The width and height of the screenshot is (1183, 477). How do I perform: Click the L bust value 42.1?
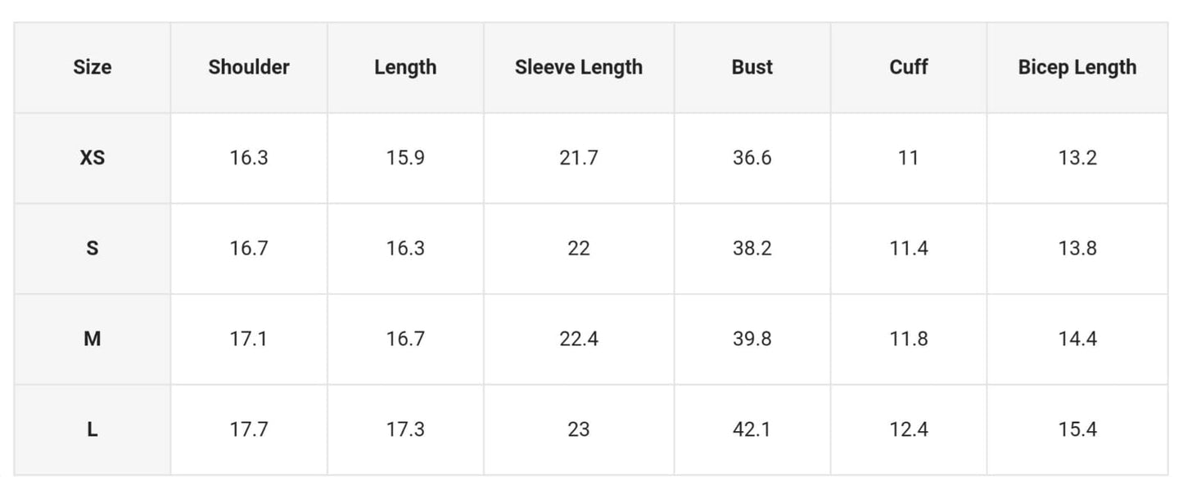[x=752, y=430]
